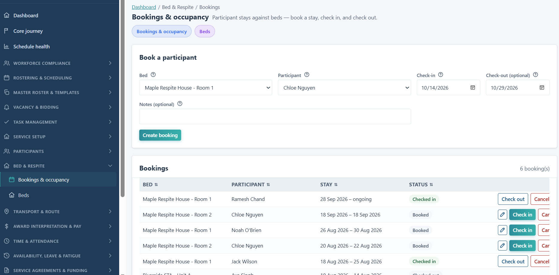Sort bookings by STAY column
This screenshot has width=559, height=275.
(x=329, y=185)
